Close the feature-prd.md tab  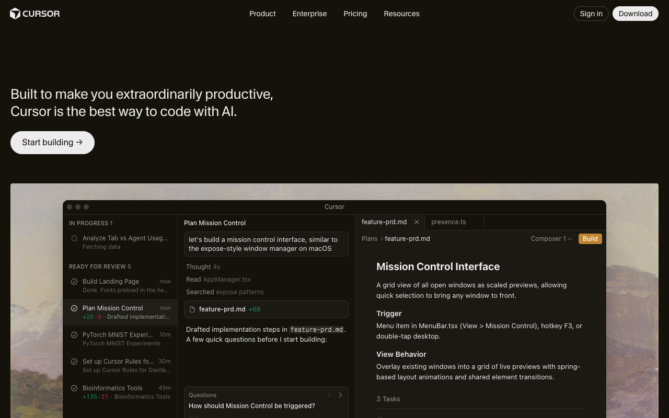point(417,222)
